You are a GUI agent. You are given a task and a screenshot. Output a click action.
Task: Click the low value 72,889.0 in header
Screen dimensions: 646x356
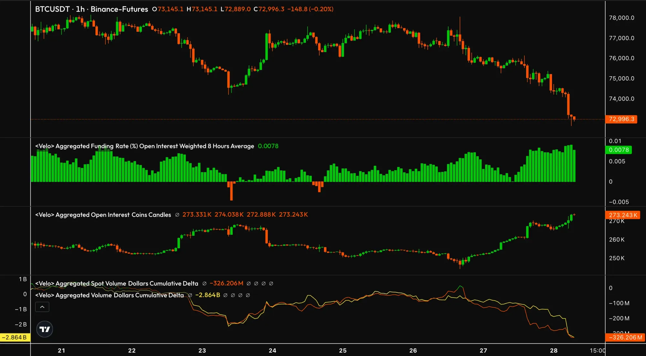(237, 9)
